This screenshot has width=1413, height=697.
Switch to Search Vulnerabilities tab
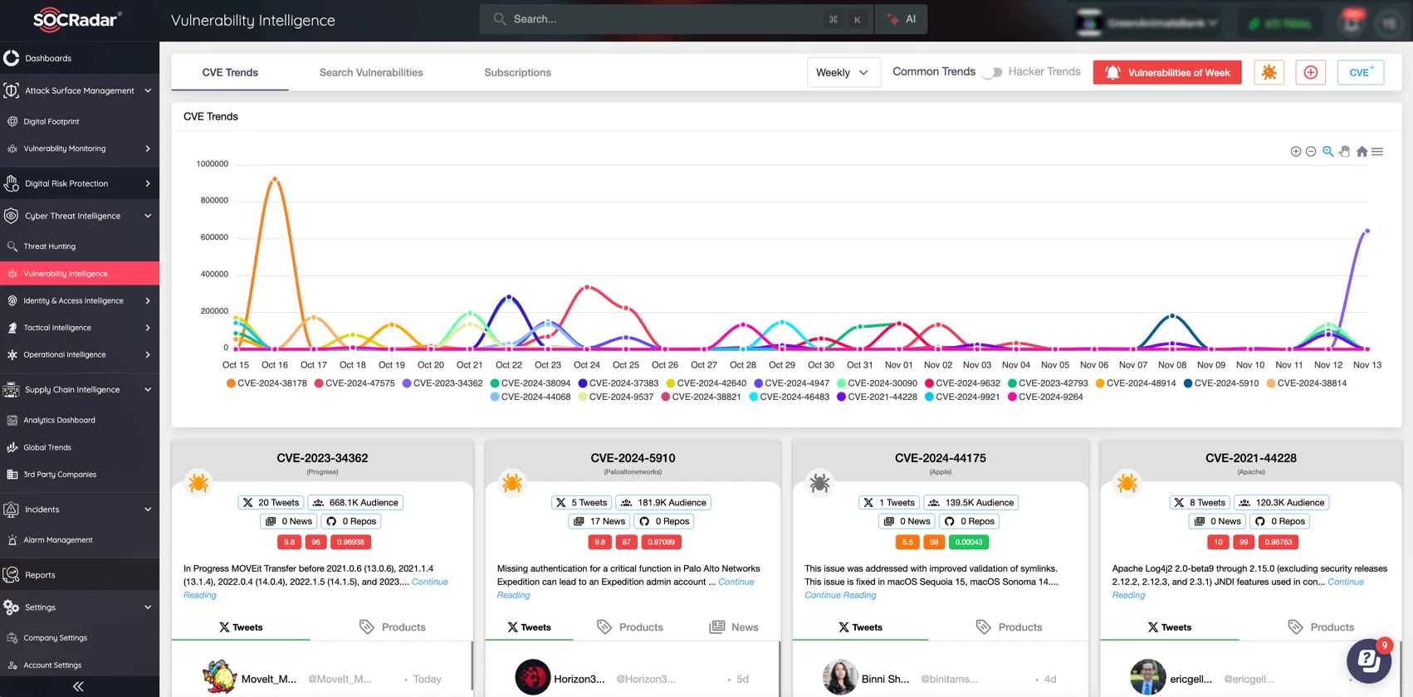tap(371, 72)
